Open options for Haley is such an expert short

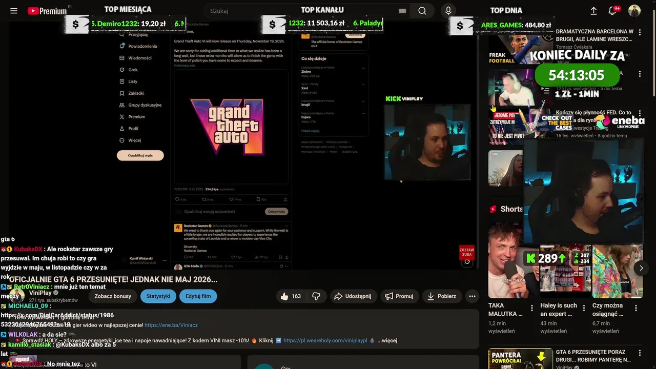[584, 309]
